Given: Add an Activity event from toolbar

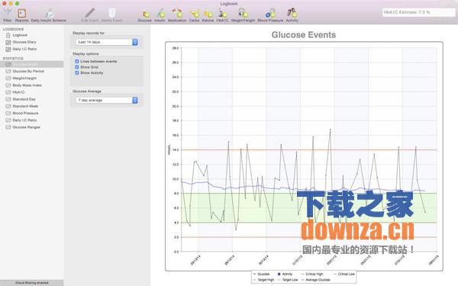Looking at the screenshot, I should (292, 14).
